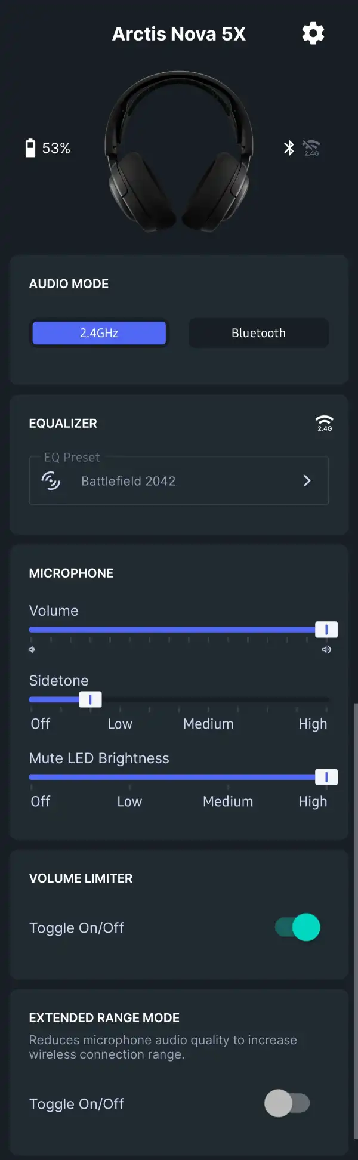Image resolution: width=358 pixels, height=1160 pixels.
Task: Click the microphone Volume slider handle
Action: [x=326, y=630]
